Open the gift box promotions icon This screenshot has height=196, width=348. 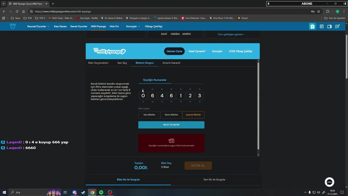tap(312, 26)
